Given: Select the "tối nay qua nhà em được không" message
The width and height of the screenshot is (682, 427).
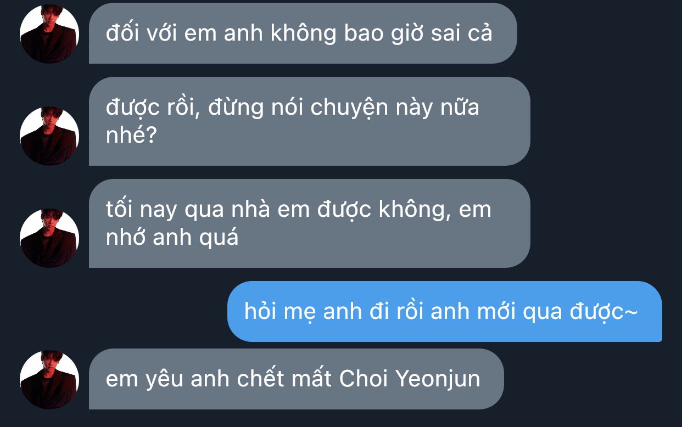Looking at the screenshot, I should pos(310,223).
